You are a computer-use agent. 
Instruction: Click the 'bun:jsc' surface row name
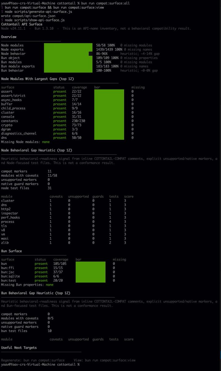tap(8, 272)
